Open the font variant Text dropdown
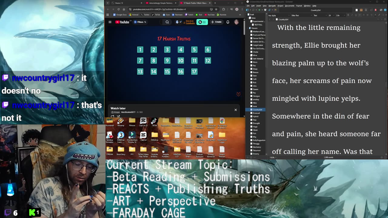388x218 pixels. pos(320,15)
